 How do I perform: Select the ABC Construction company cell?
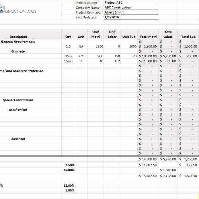131,8
